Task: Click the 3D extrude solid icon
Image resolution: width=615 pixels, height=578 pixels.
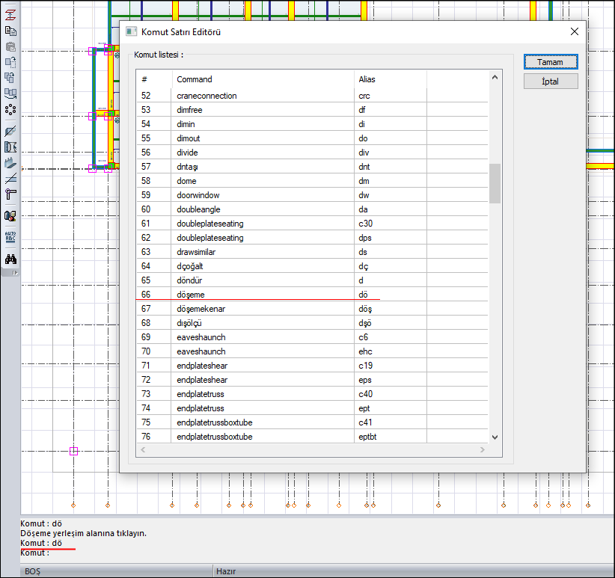Action: [10, 162]
